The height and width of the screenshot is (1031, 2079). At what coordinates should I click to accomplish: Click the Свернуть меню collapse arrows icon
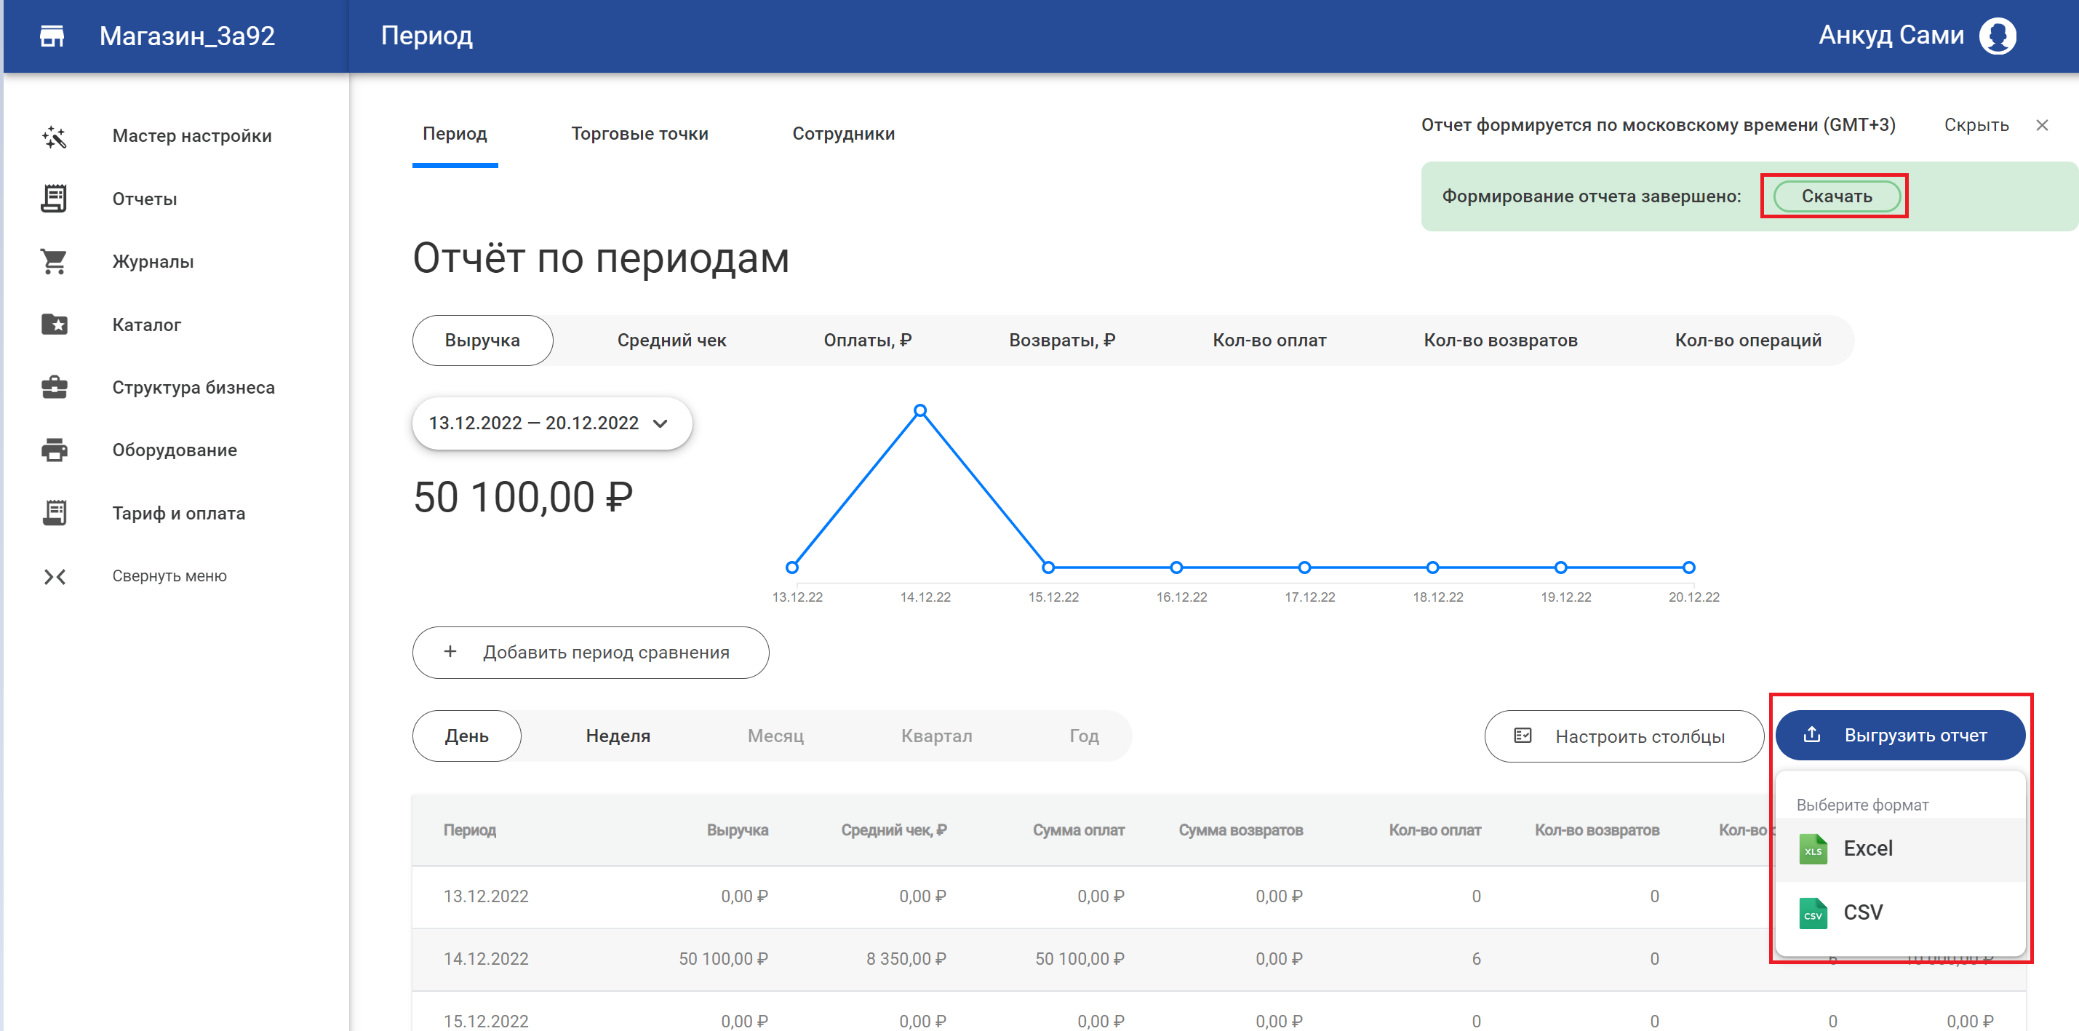(54, 576)
